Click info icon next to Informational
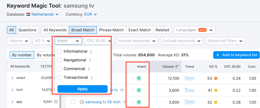Viewport: 260px width, 108px height. point(91,52)
